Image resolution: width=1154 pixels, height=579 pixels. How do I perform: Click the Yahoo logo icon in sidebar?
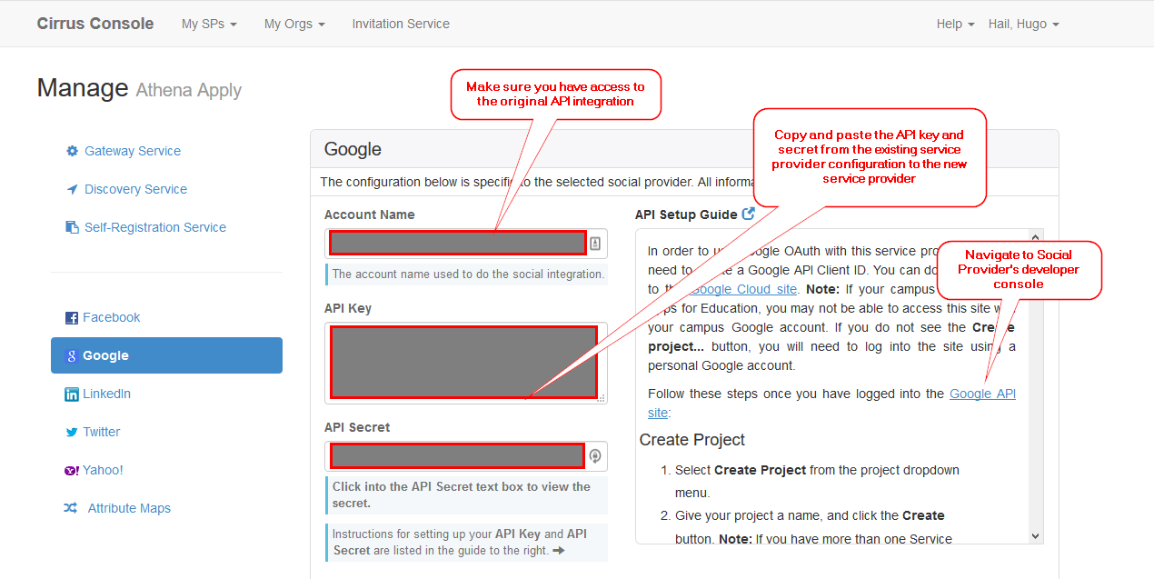[x=72, y=471]
